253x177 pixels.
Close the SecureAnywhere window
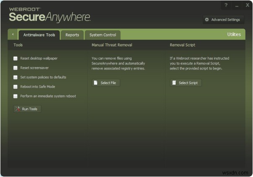[x=248, y=5]
